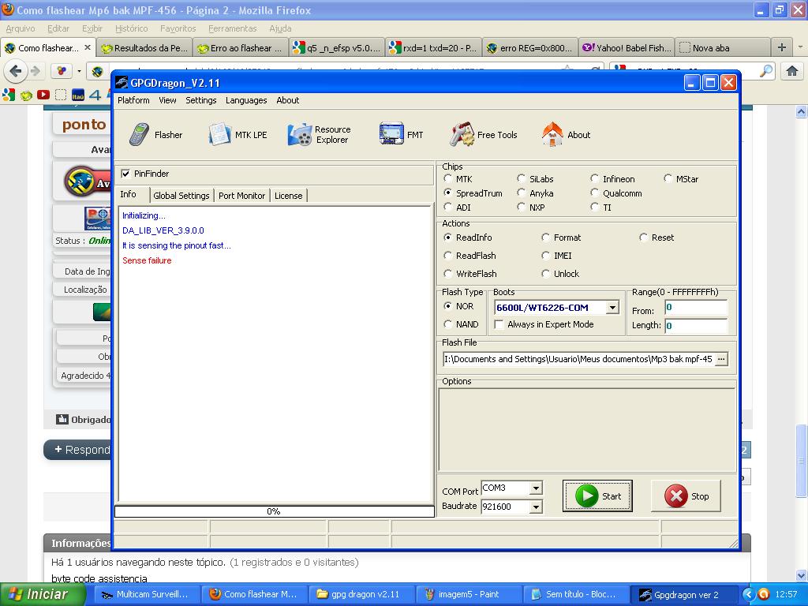This screenshot has width=808, height=606.
Task: Open Firefox Ferramentas menu
Action: [x=233, y=28]
